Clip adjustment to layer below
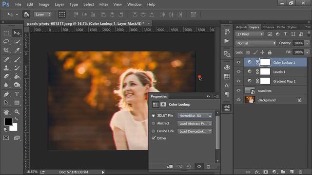Viewport: 312px width, 175px height. tap(170, 166)
